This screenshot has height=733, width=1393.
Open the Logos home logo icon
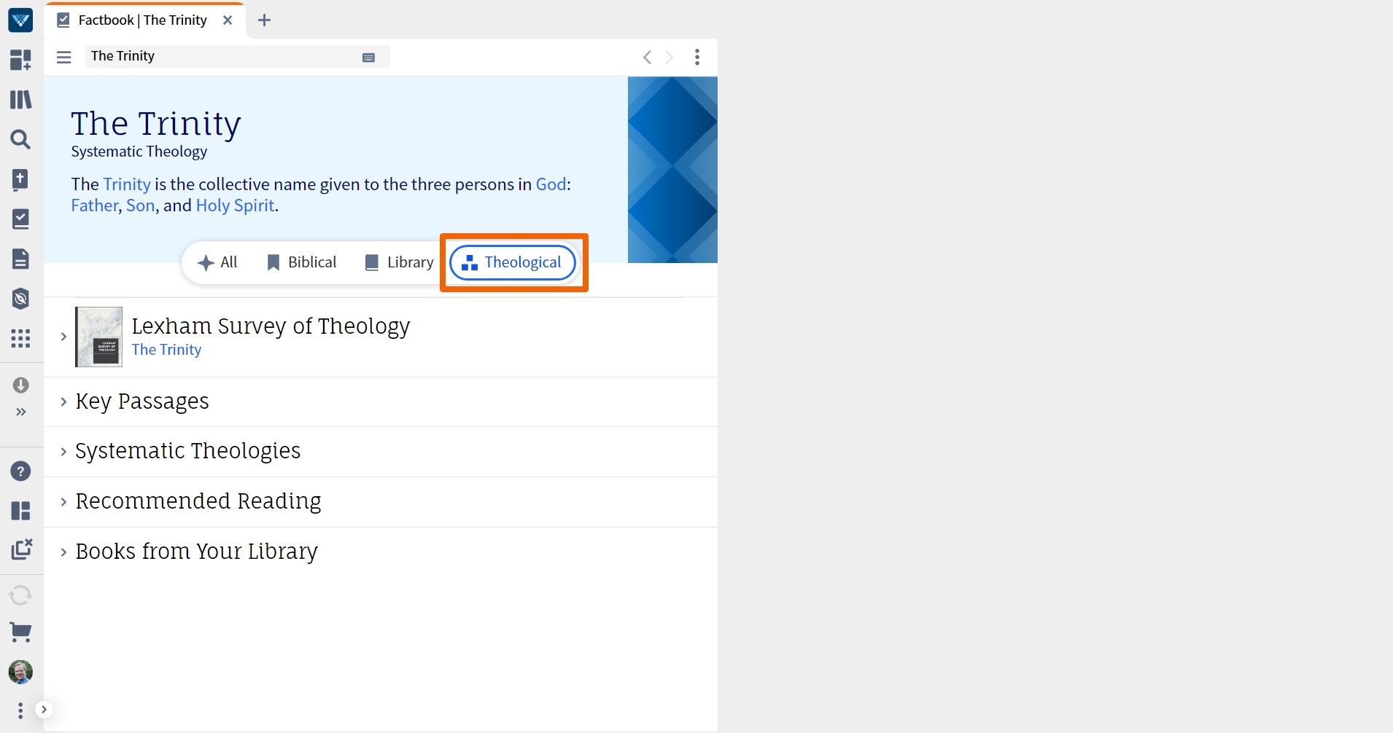click(x=20, y=20)
